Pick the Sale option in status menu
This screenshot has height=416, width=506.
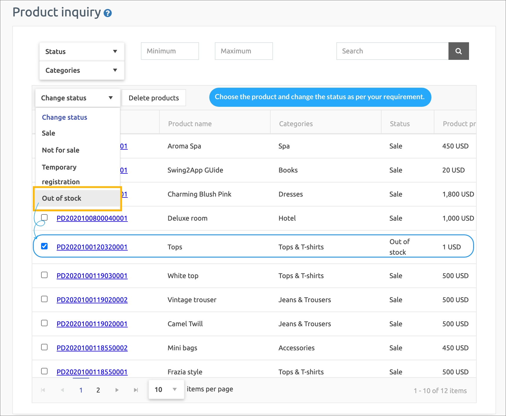coord(48,133)
